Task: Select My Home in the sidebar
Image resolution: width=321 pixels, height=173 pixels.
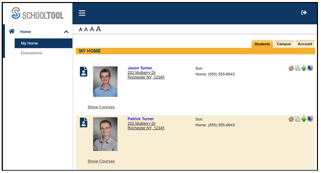Action: [43, 43]
